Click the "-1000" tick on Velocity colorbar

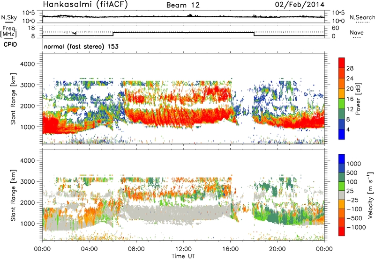coord(356,227)
